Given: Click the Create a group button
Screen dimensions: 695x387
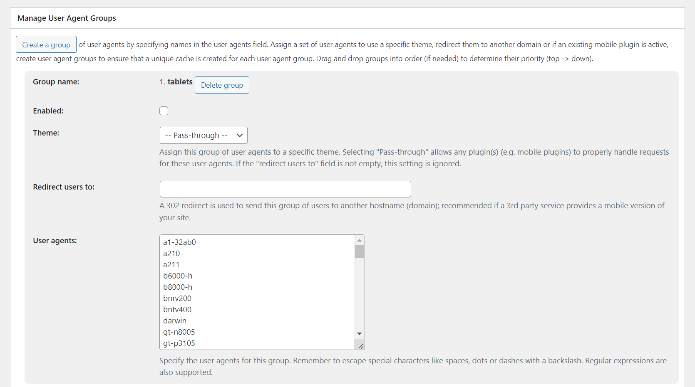Looking at the screenshot, I should coord(46,44).
